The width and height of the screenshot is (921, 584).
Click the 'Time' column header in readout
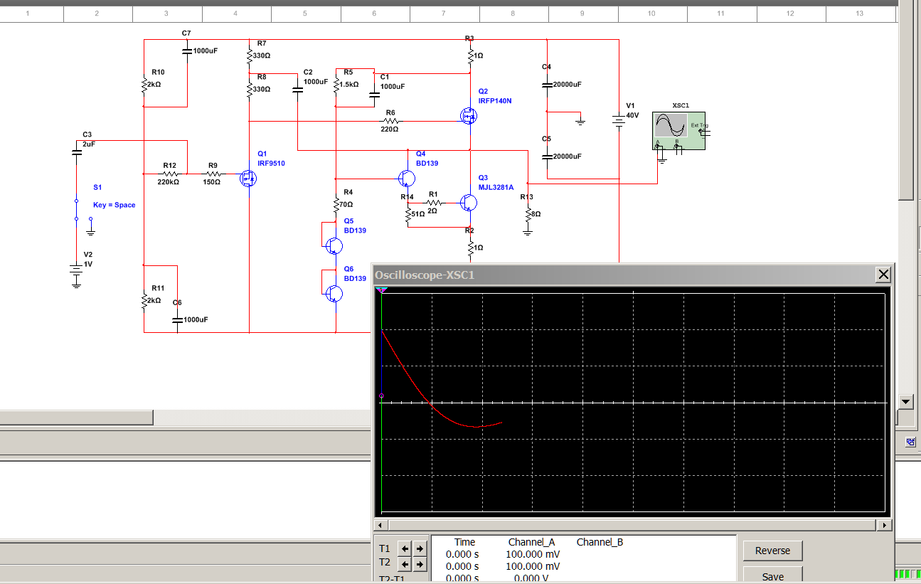coord(464,542)
